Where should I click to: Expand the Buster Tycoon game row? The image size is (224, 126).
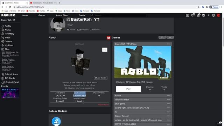[x=143, y=116]
